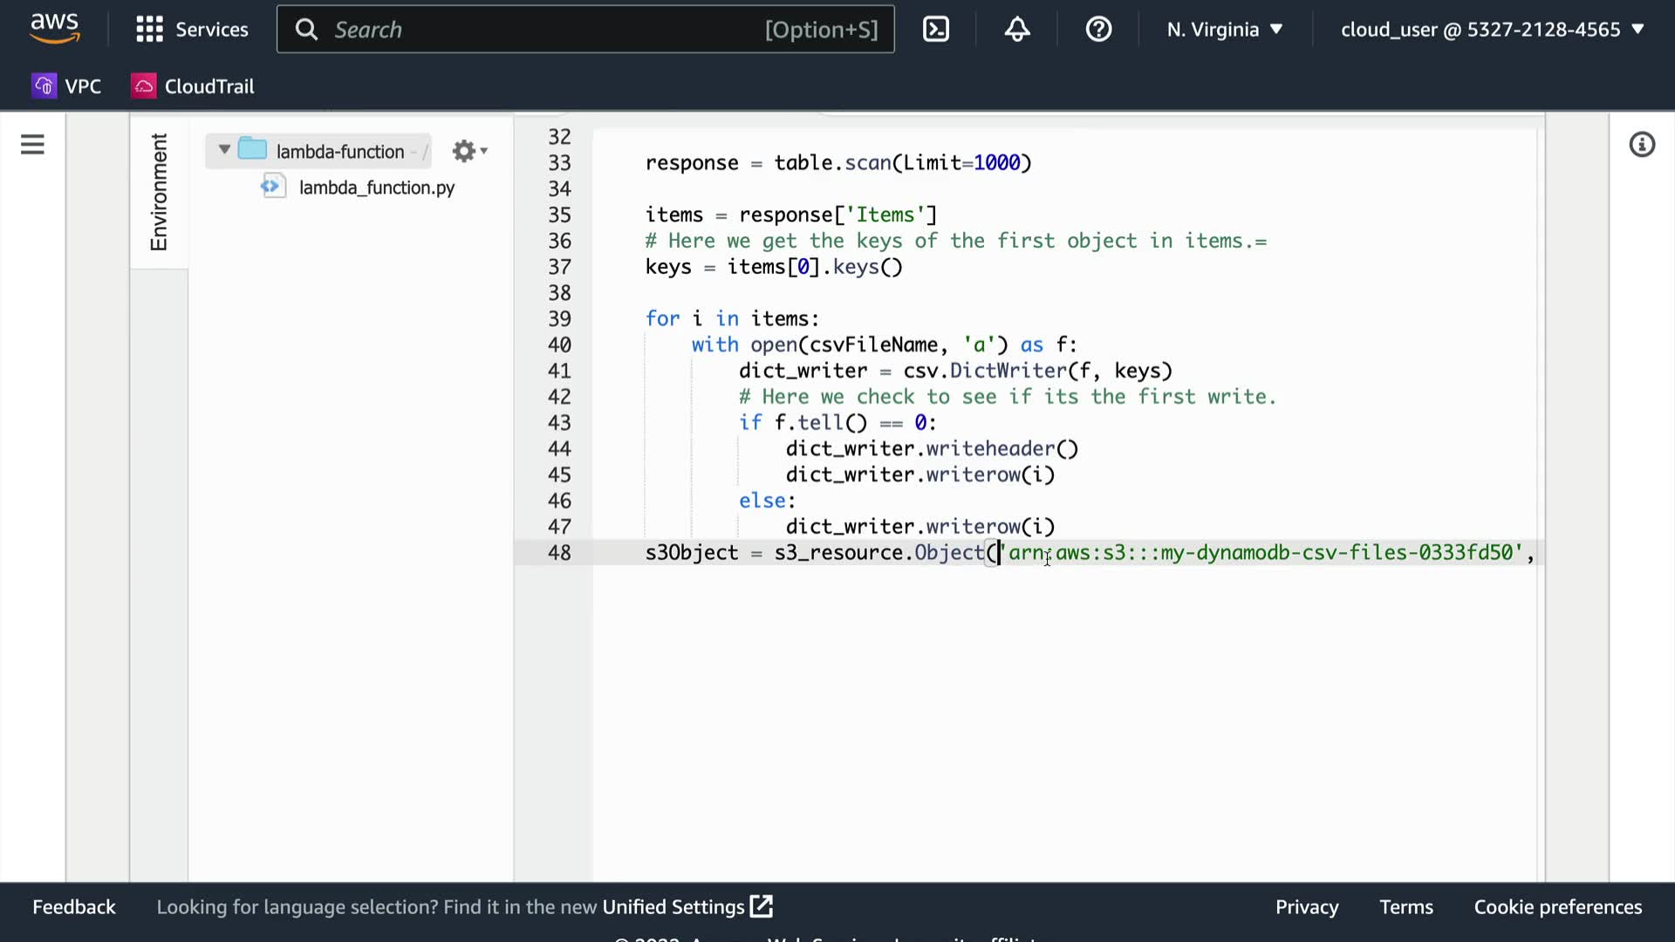
Task: Open Cookie preferences
Action: click(1557, 907)
